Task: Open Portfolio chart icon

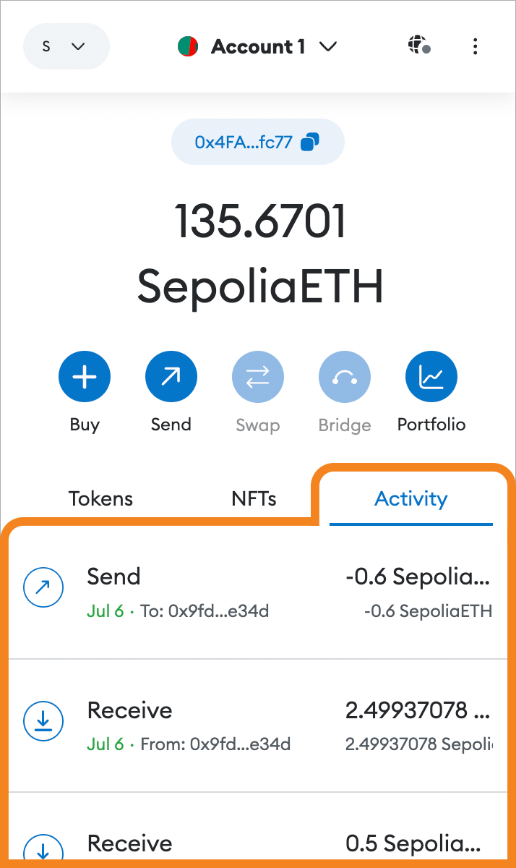Action: coord(431,376)
